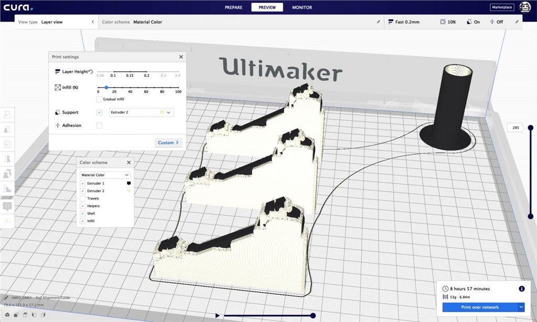537x322 pixels.
Task: Reset the Layer Height setting
Action: point(91,72)
